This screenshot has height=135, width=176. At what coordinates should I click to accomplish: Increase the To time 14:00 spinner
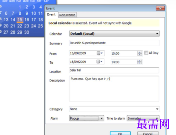point(139,61)
